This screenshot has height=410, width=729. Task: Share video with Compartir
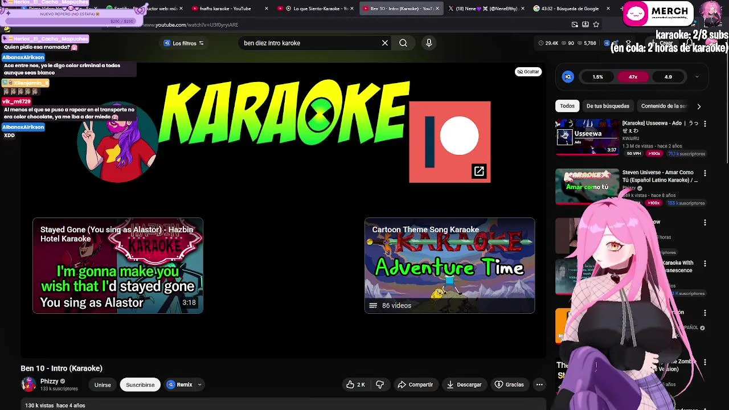coord(415,384)
